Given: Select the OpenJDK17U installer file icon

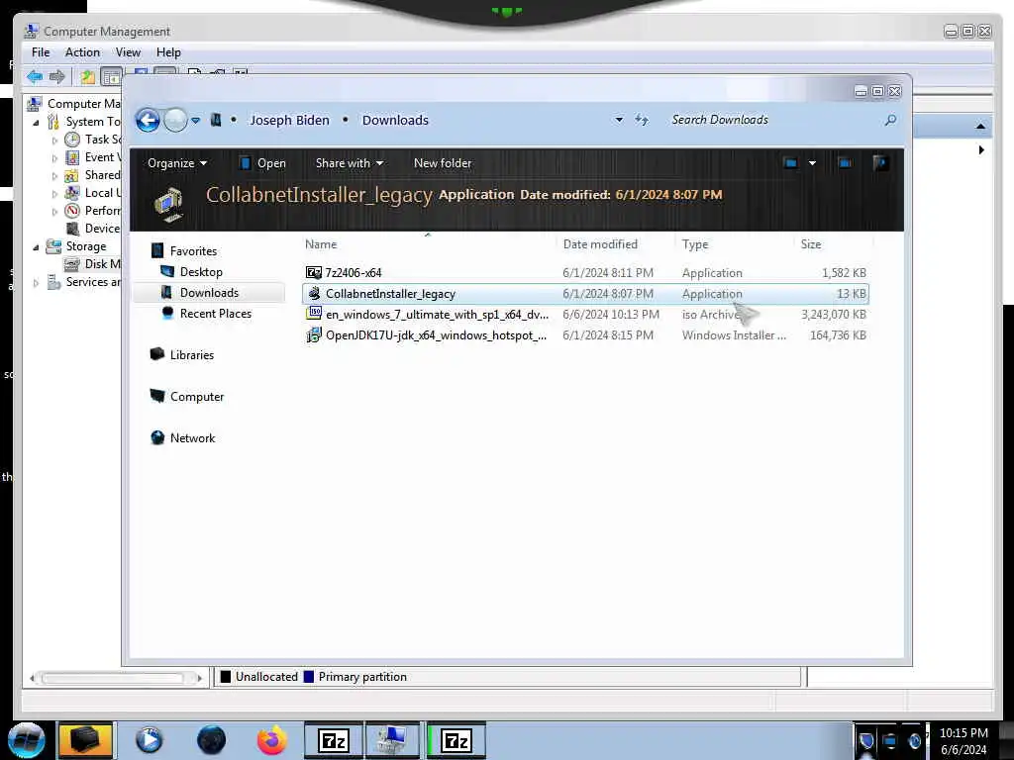Looking at the screenshot, I should 314,334.
